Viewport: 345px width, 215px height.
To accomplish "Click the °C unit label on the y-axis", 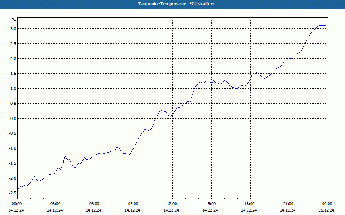I will click(13, 19).
